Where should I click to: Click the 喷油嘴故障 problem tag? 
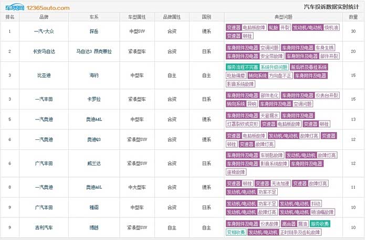click(x=321, y=212)
